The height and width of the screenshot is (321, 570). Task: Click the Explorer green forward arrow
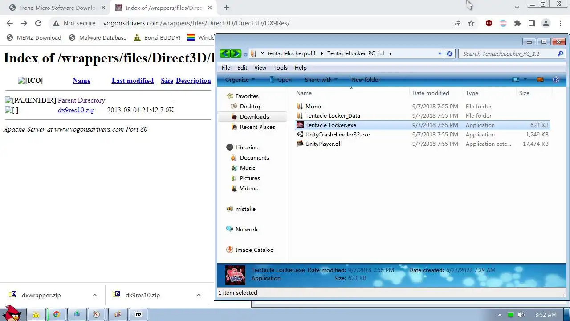click(236, 53)
